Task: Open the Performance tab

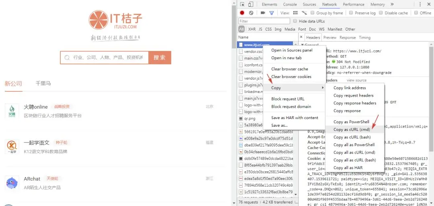Action: (354, 4)
